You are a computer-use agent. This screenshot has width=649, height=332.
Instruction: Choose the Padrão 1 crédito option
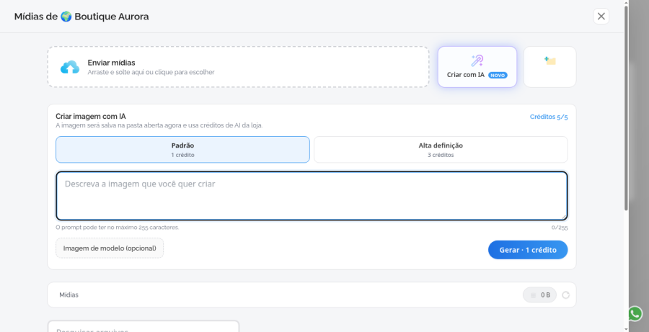pos(182,150)
